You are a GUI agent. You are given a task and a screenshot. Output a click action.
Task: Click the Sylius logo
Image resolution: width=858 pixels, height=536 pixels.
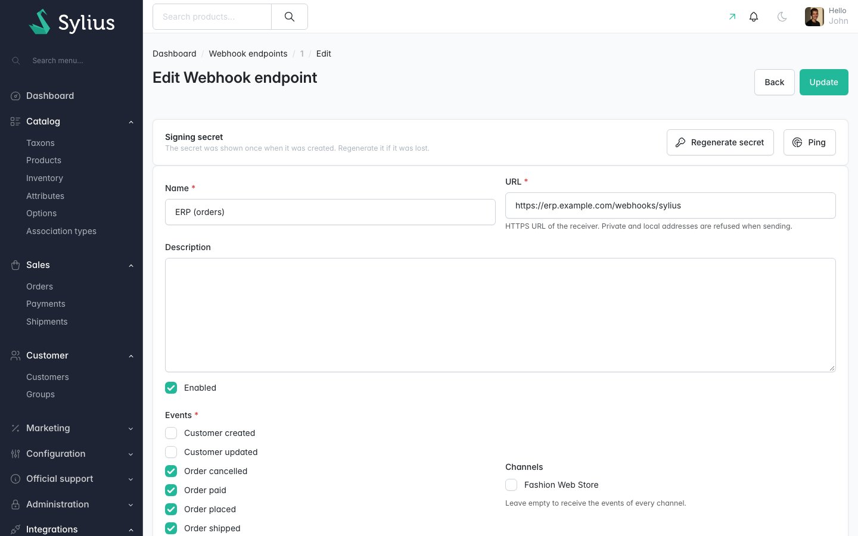click(x=71, y=22)
